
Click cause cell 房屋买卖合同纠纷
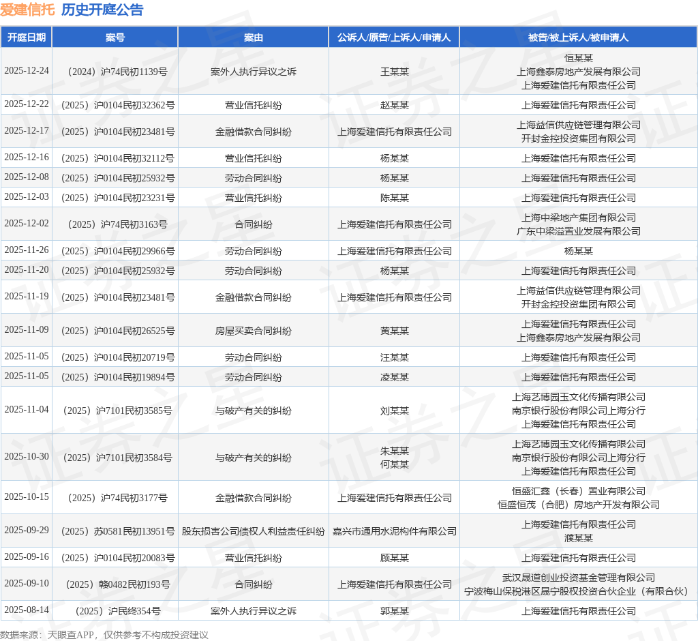point(254,331)
